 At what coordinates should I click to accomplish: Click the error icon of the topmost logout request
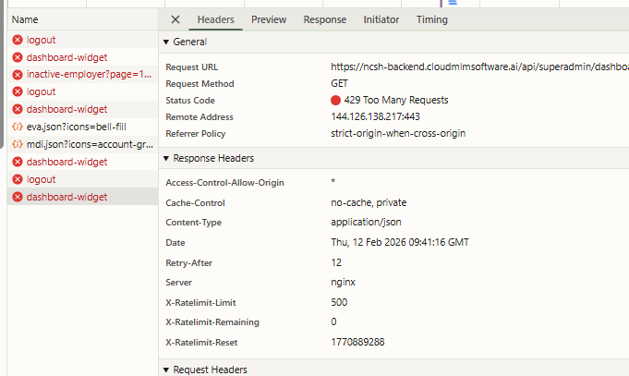18,40
